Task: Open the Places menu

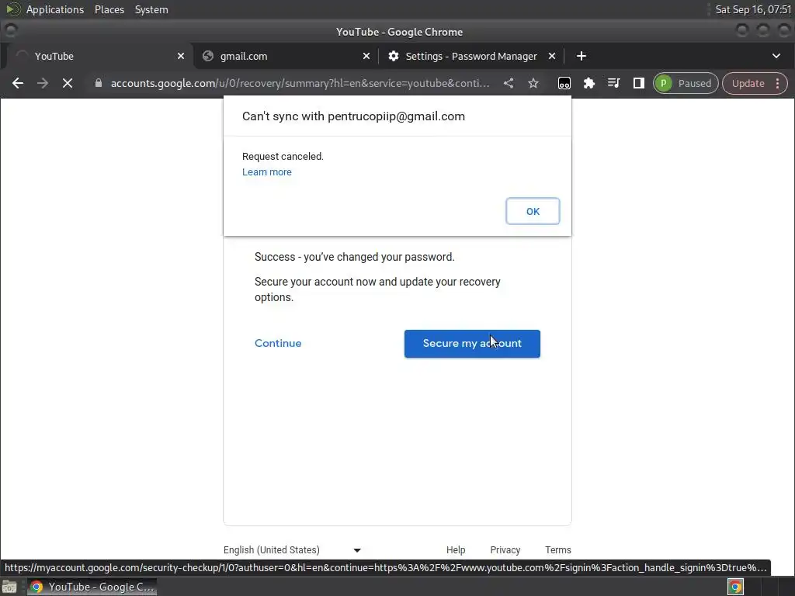Action: 109,9
